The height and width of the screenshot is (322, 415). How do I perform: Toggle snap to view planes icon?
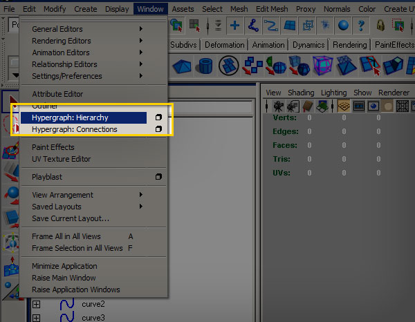point(289,26)
